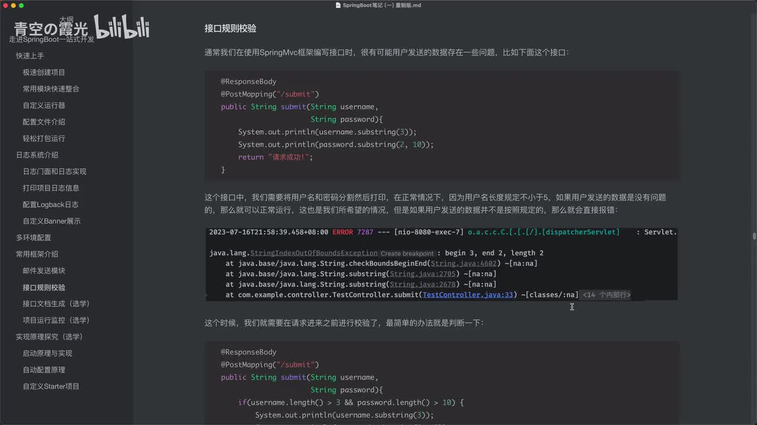Select 极速创建项目 outline entry

pyautogui.click(x=44, y=72)
